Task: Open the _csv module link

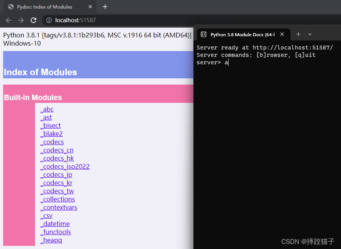Action: [46, 216]
